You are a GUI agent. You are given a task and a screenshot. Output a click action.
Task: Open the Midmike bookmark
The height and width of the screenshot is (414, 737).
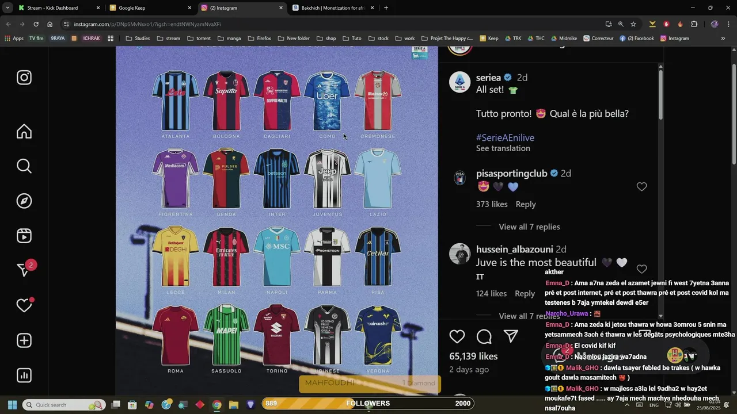point(563,39)
